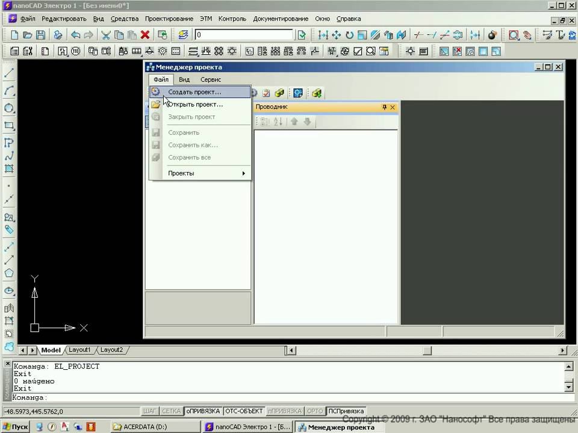The height and width of the screenshot is (433, 578).
Task: Open the Контроль menu
Action: pyautogui.click(x=232, y=19)
